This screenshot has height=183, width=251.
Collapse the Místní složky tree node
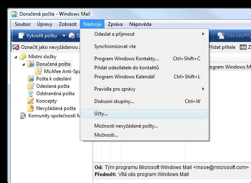pos(16,57)
